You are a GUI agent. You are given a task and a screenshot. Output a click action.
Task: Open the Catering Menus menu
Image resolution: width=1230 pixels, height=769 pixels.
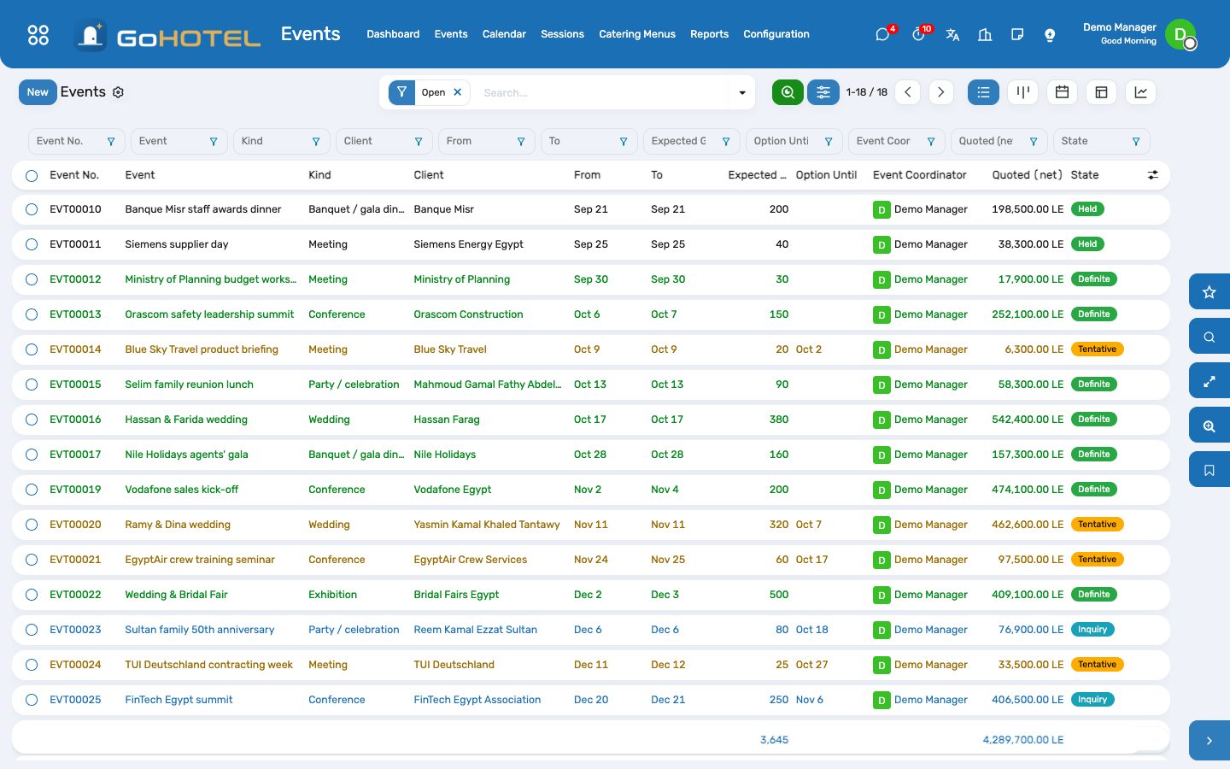(x=637, y=34)
